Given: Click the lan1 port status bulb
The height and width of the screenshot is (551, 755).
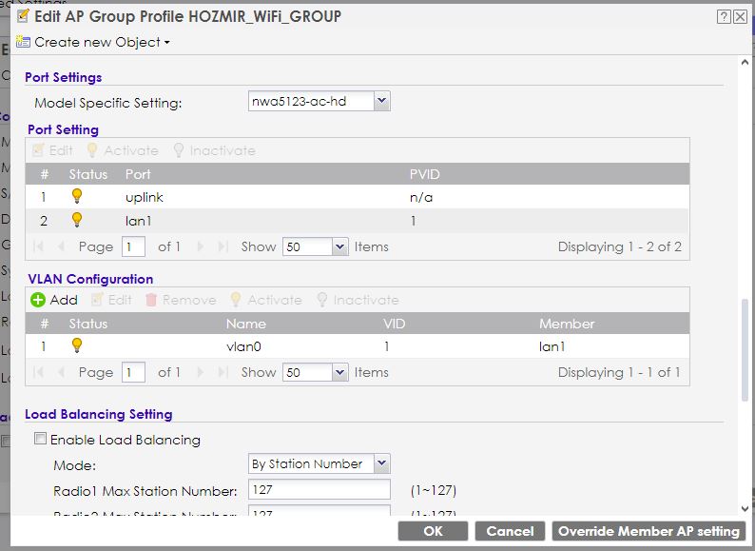Looking at the screenshot, I should [x=77, y=220].
